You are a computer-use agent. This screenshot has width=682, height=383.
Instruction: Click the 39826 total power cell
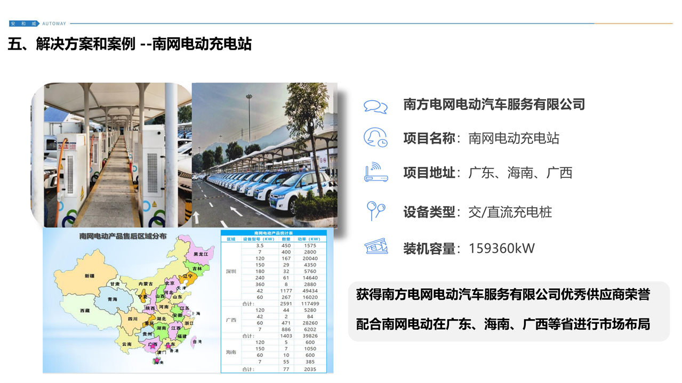tap(310, 336)
